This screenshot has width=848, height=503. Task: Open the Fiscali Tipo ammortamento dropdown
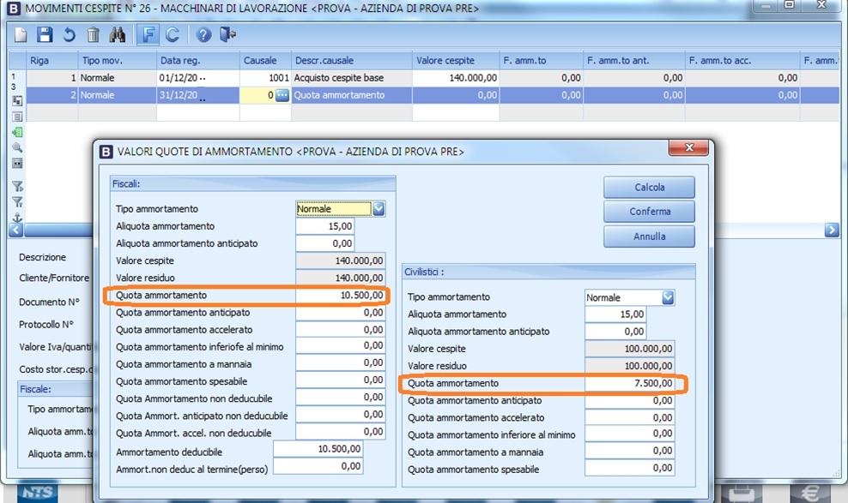point(379,208)
